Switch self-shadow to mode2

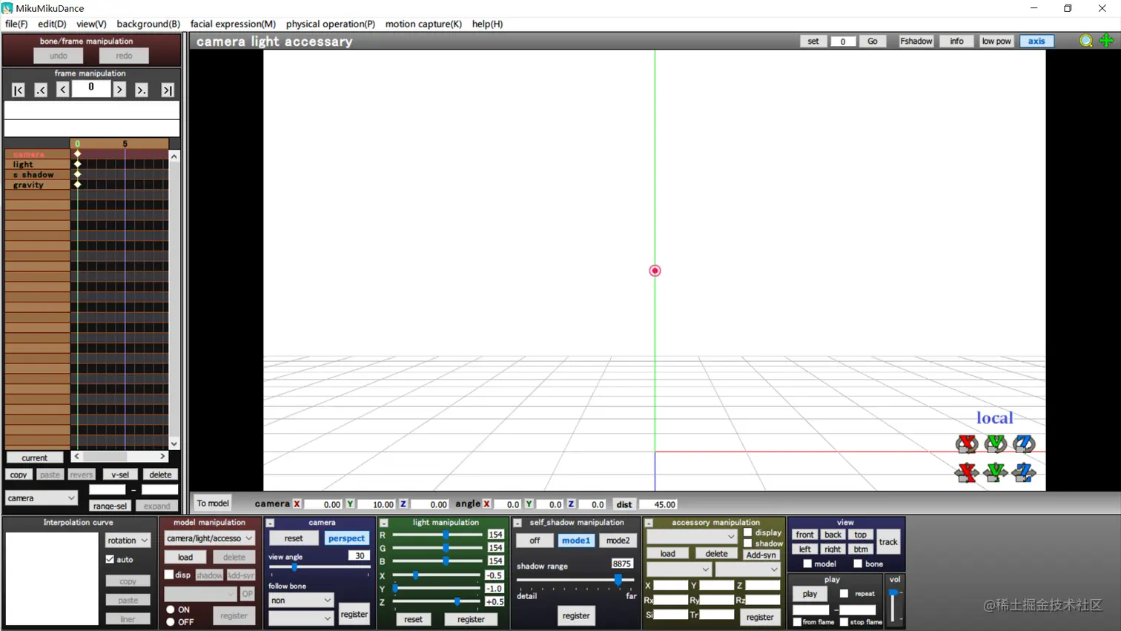click(x=618, y=541)
